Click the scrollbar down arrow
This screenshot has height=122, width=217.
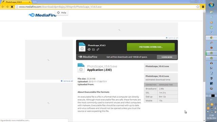204,121
